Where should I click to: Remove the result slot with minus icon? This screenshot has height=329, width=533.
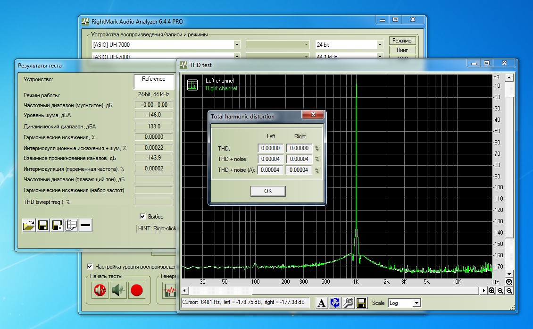click(x=85, y=225)
